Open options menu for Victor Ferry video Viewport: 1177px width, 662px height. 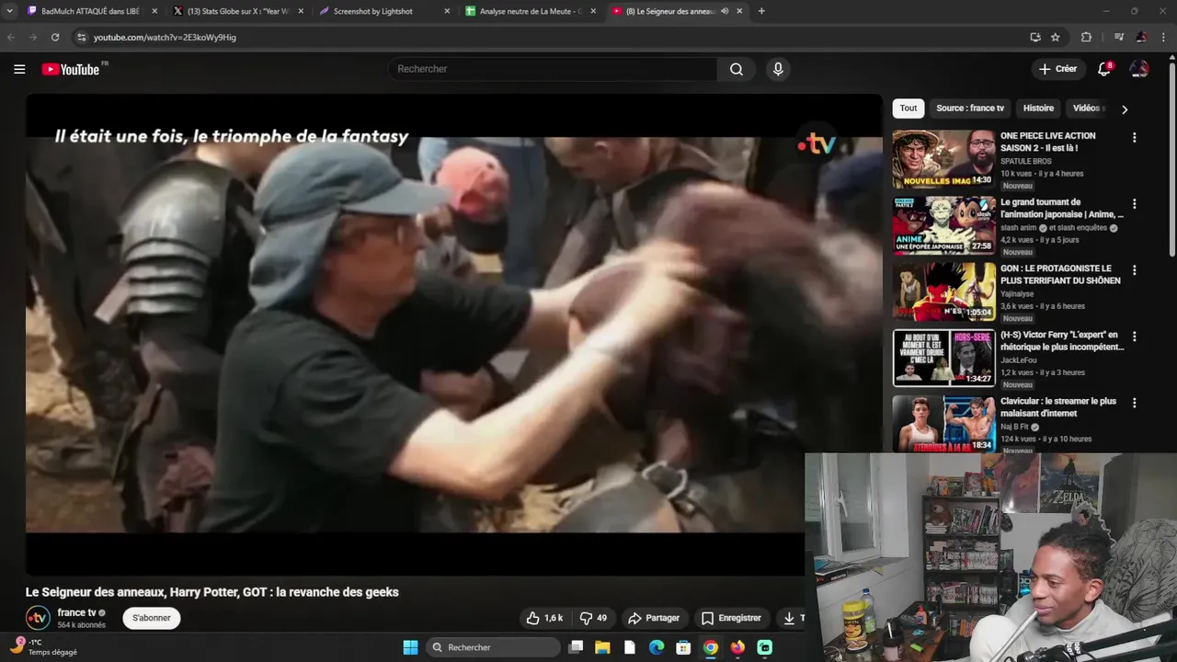(x=1134, y=337)
